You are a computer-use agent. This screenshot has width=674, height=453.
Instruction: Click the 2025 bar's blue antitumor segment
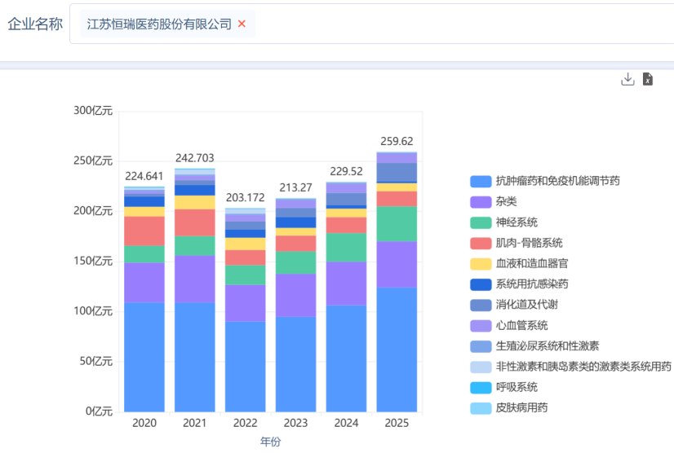point(397,350)
